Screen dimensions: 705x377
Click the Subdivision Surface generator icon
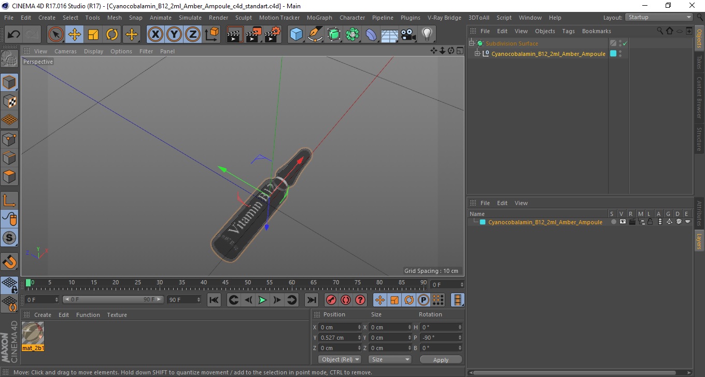point(334,35)
